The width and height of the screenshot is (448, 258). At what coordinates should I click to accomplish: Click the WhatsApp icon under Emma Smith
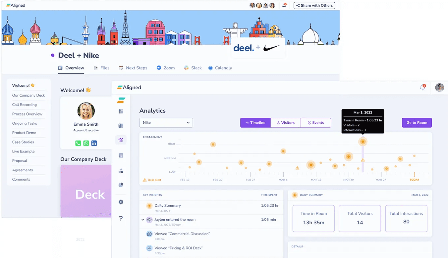[86, 143]
